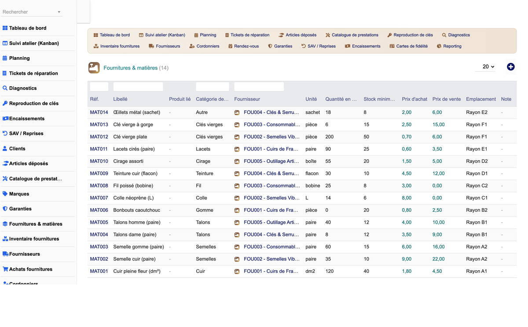
Task: Click the Articles déposés hand icon in sidebar
Action: [5, 163]
